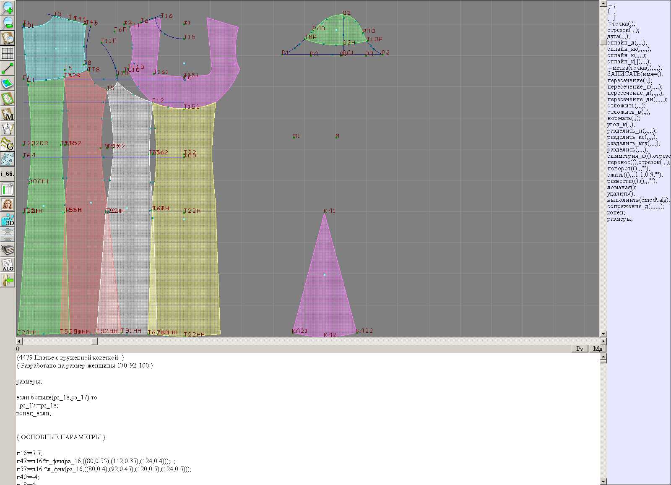
Task: Toggle the pattern preview magnifier icon
Action: point(8,38)
